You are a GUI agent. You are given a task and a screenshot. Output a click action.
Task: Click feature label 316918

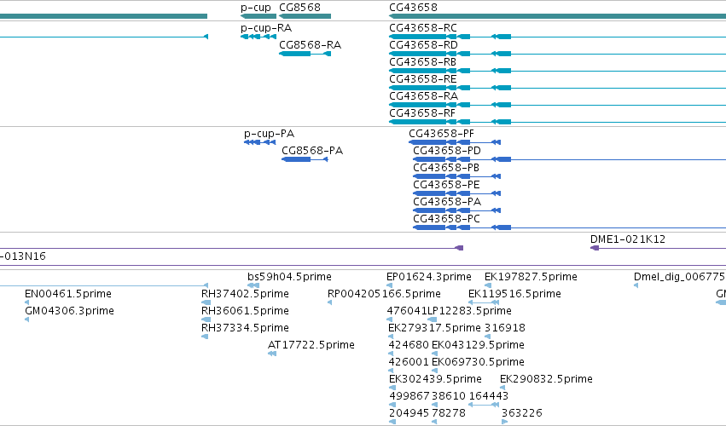505,328
